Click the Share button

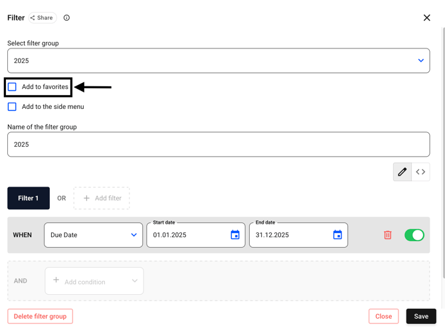42,18
